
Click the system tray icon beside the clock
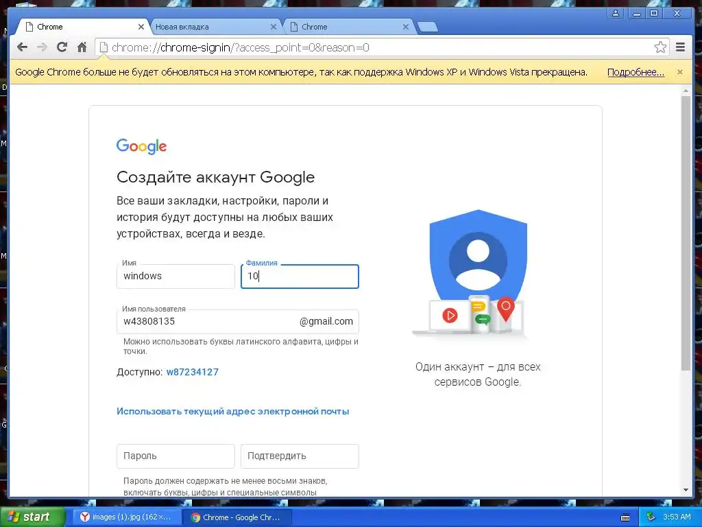pos(651,517)
